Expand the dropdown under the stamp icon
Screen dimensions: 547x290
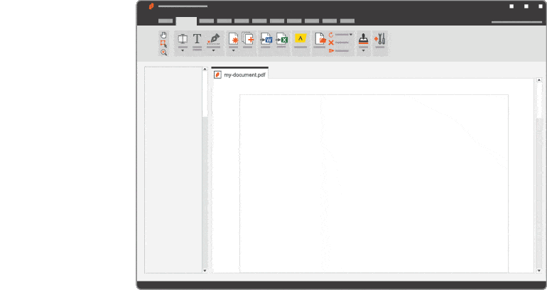click(364, 51)
